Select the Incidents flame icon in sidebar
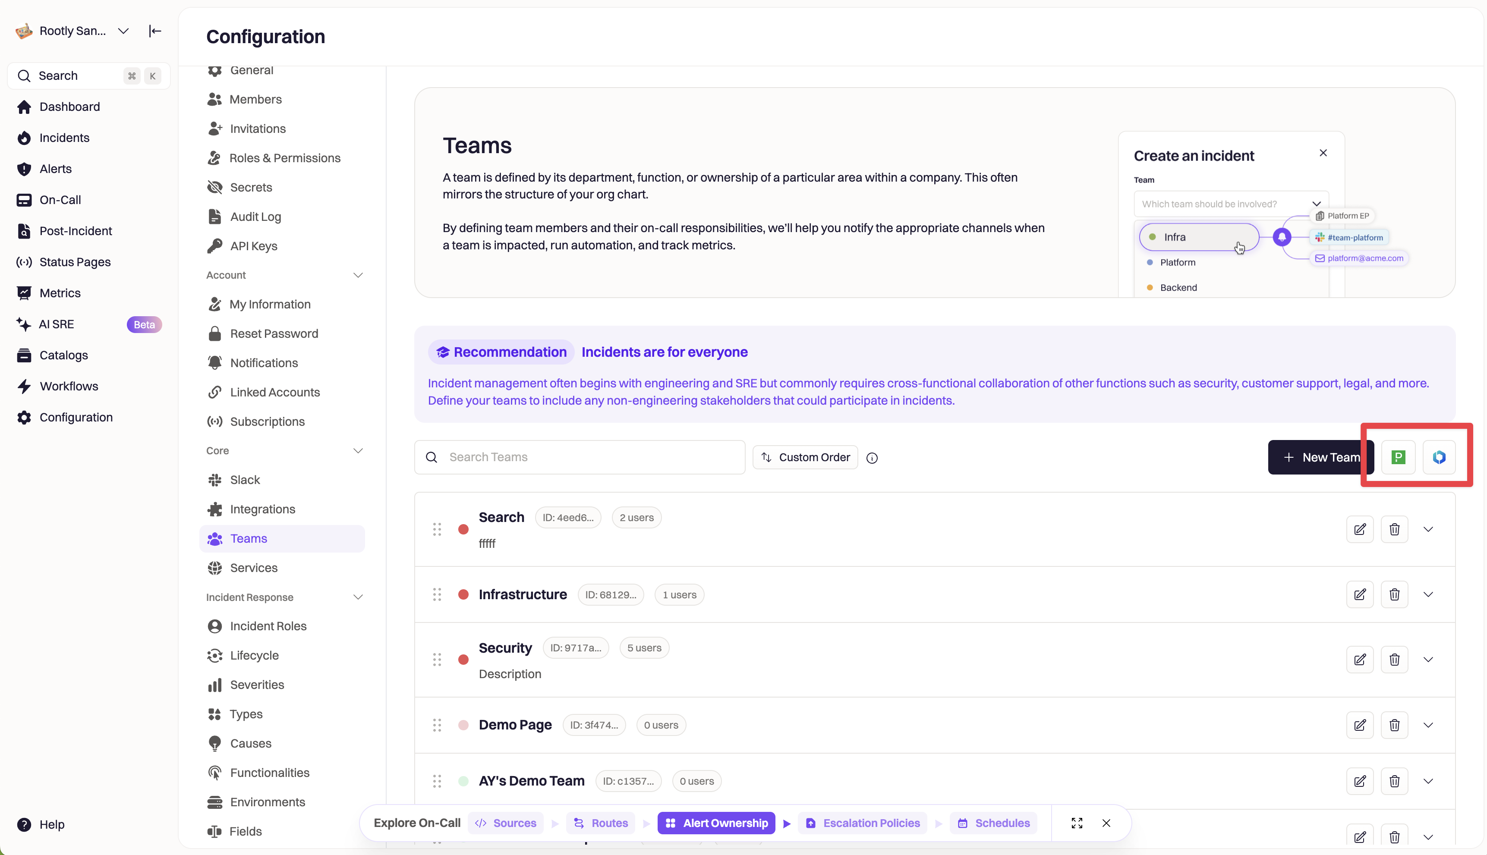This screenshot has width=1487, height=855. 23,138
